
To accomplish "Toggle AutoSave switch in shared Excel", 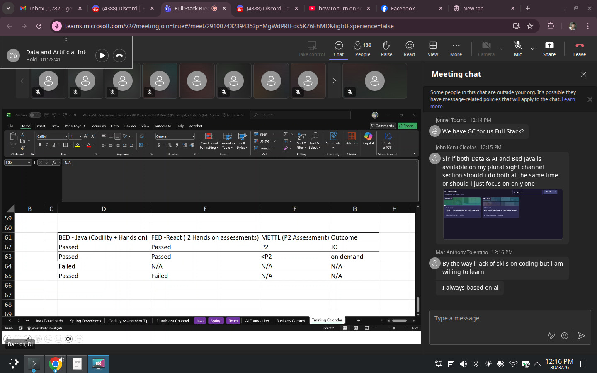I will [x=35, y=115].
